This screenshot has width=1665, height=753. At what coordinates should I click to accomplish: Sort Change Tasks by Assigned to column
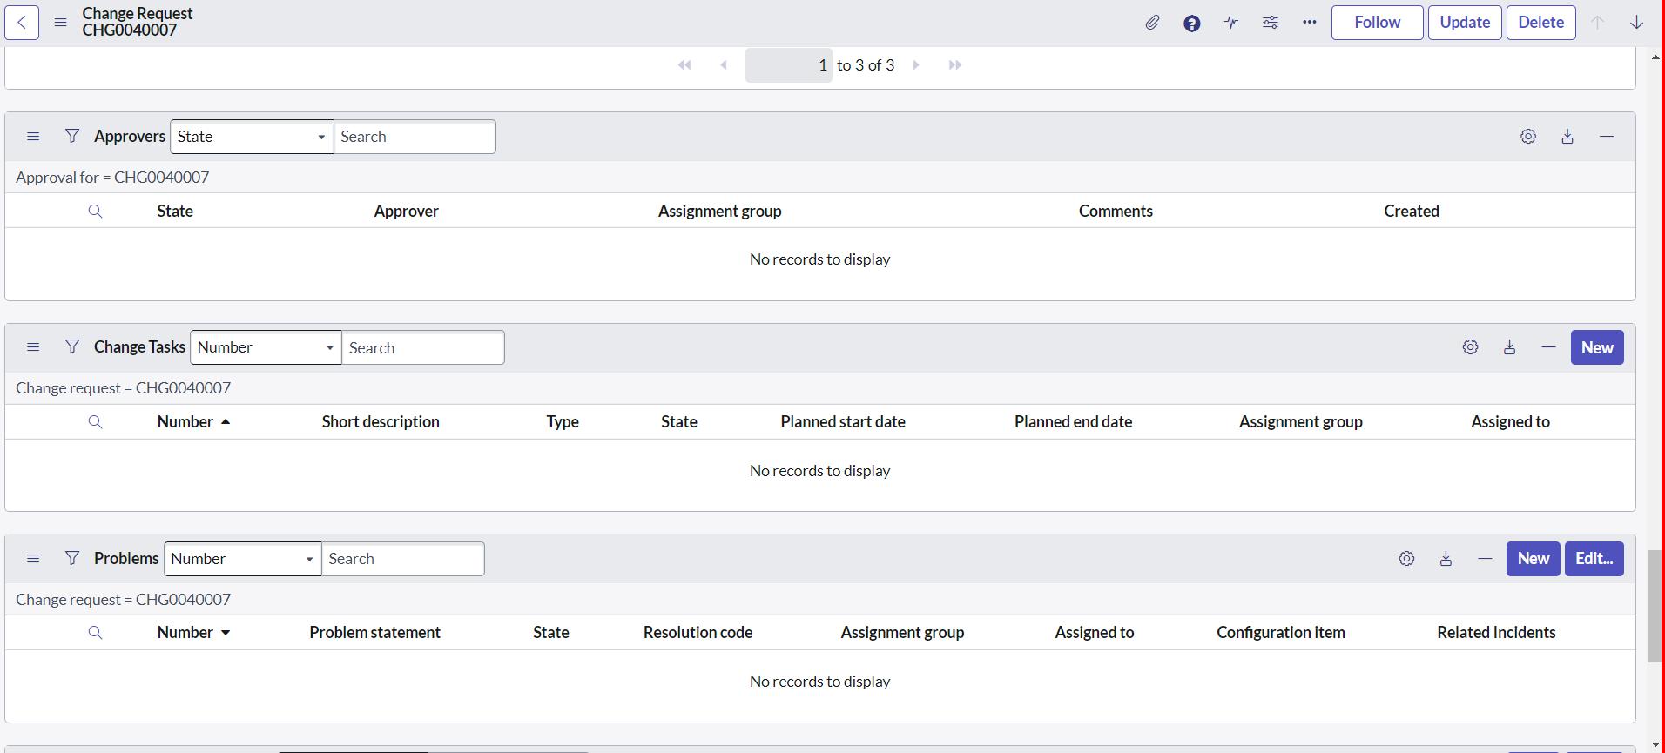[1510, 422]
